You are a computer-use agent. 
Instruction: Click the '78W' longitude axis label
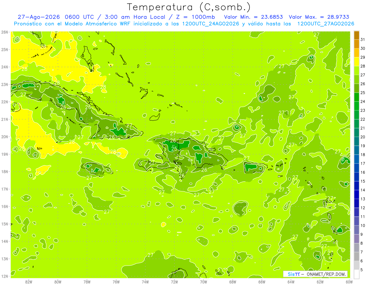pyautogui.click(x=87, y=282)
